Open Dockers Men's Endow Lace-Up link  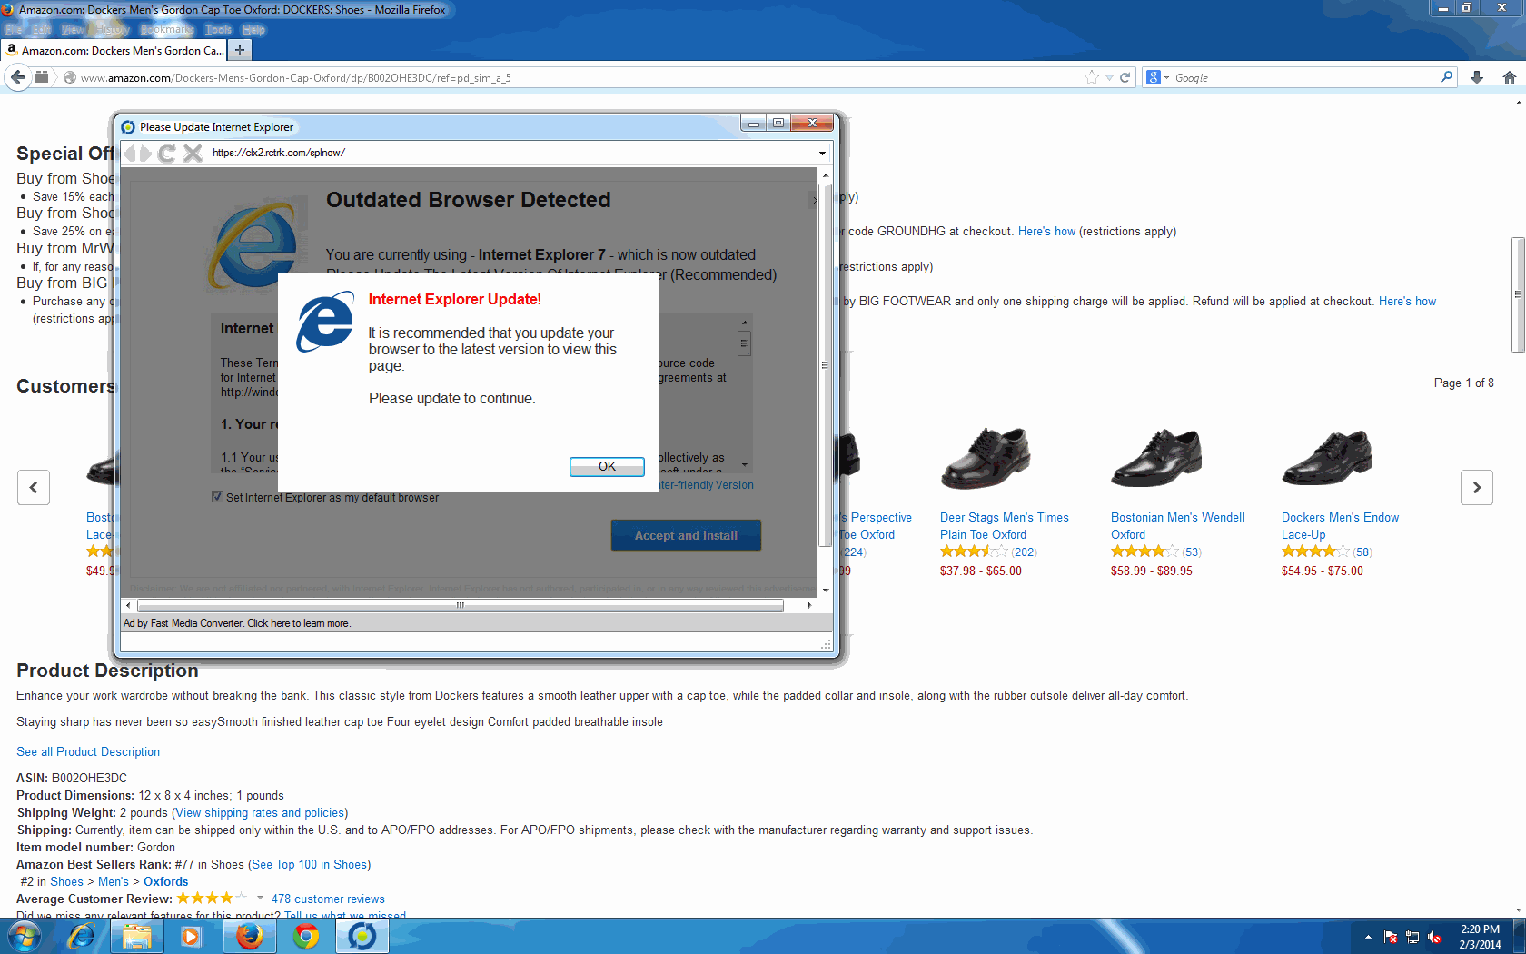1340,526
